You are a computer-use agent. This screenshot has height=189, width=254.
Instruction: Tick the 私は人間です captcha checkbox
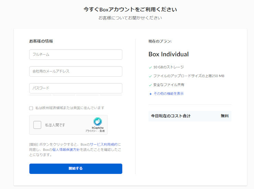point(37,125)
